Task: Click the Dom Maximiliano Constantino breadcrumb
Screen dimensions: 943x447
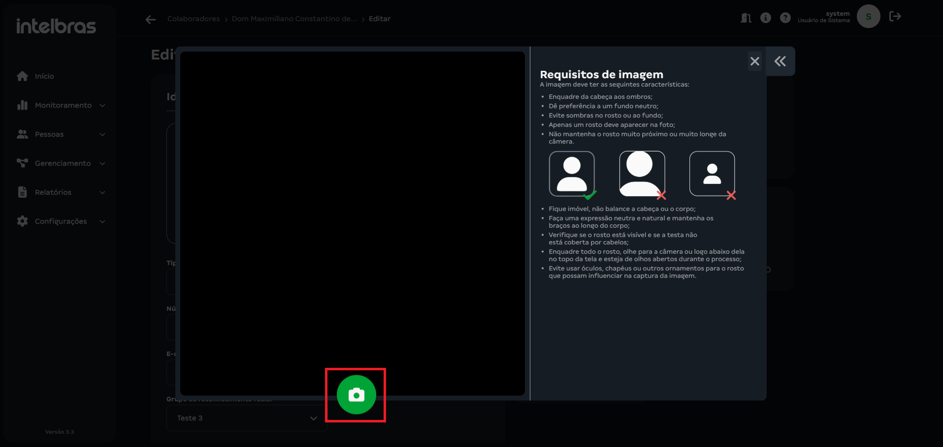Action: click(294, 19)
